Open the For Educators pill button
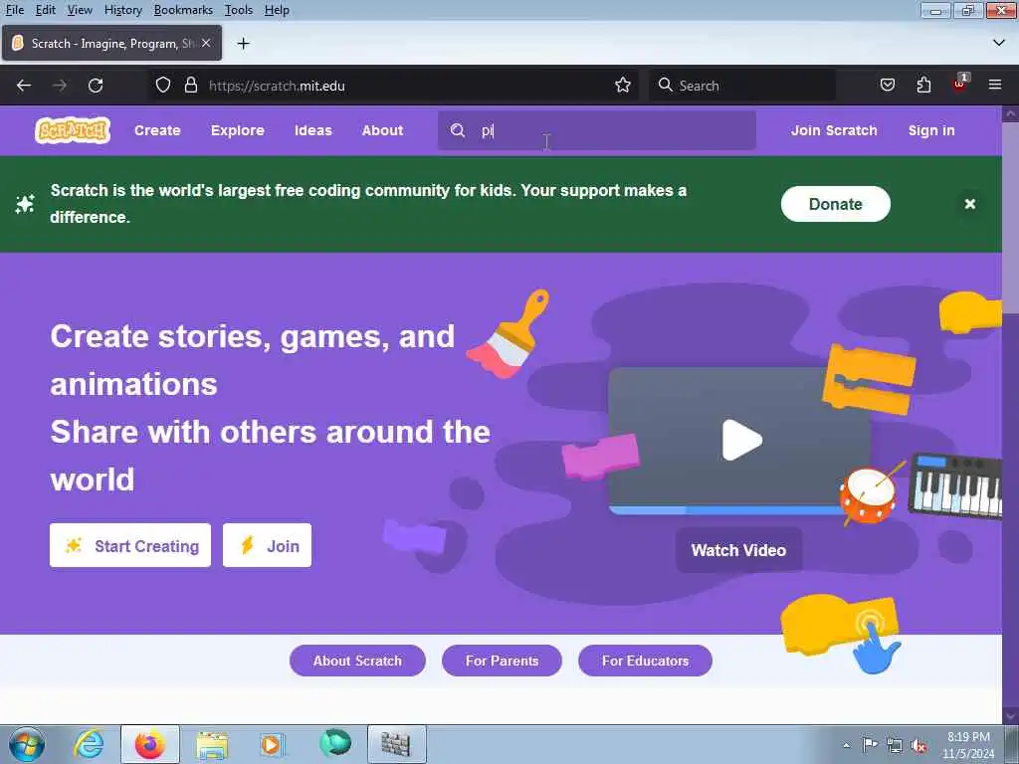Image resolution: width=1019 pixels, height=764 pixels. pyautogui.click(x=645, y=661)
